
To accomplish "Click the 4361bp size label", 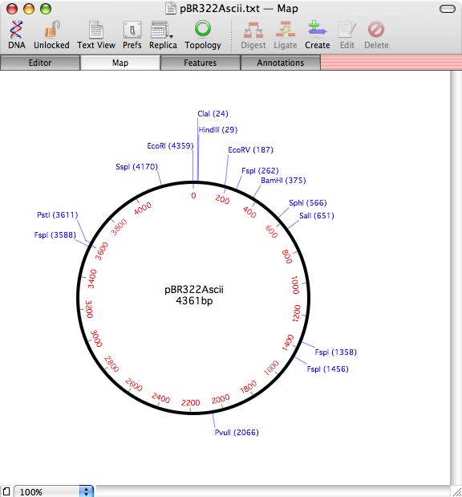I will click(194, 300).
